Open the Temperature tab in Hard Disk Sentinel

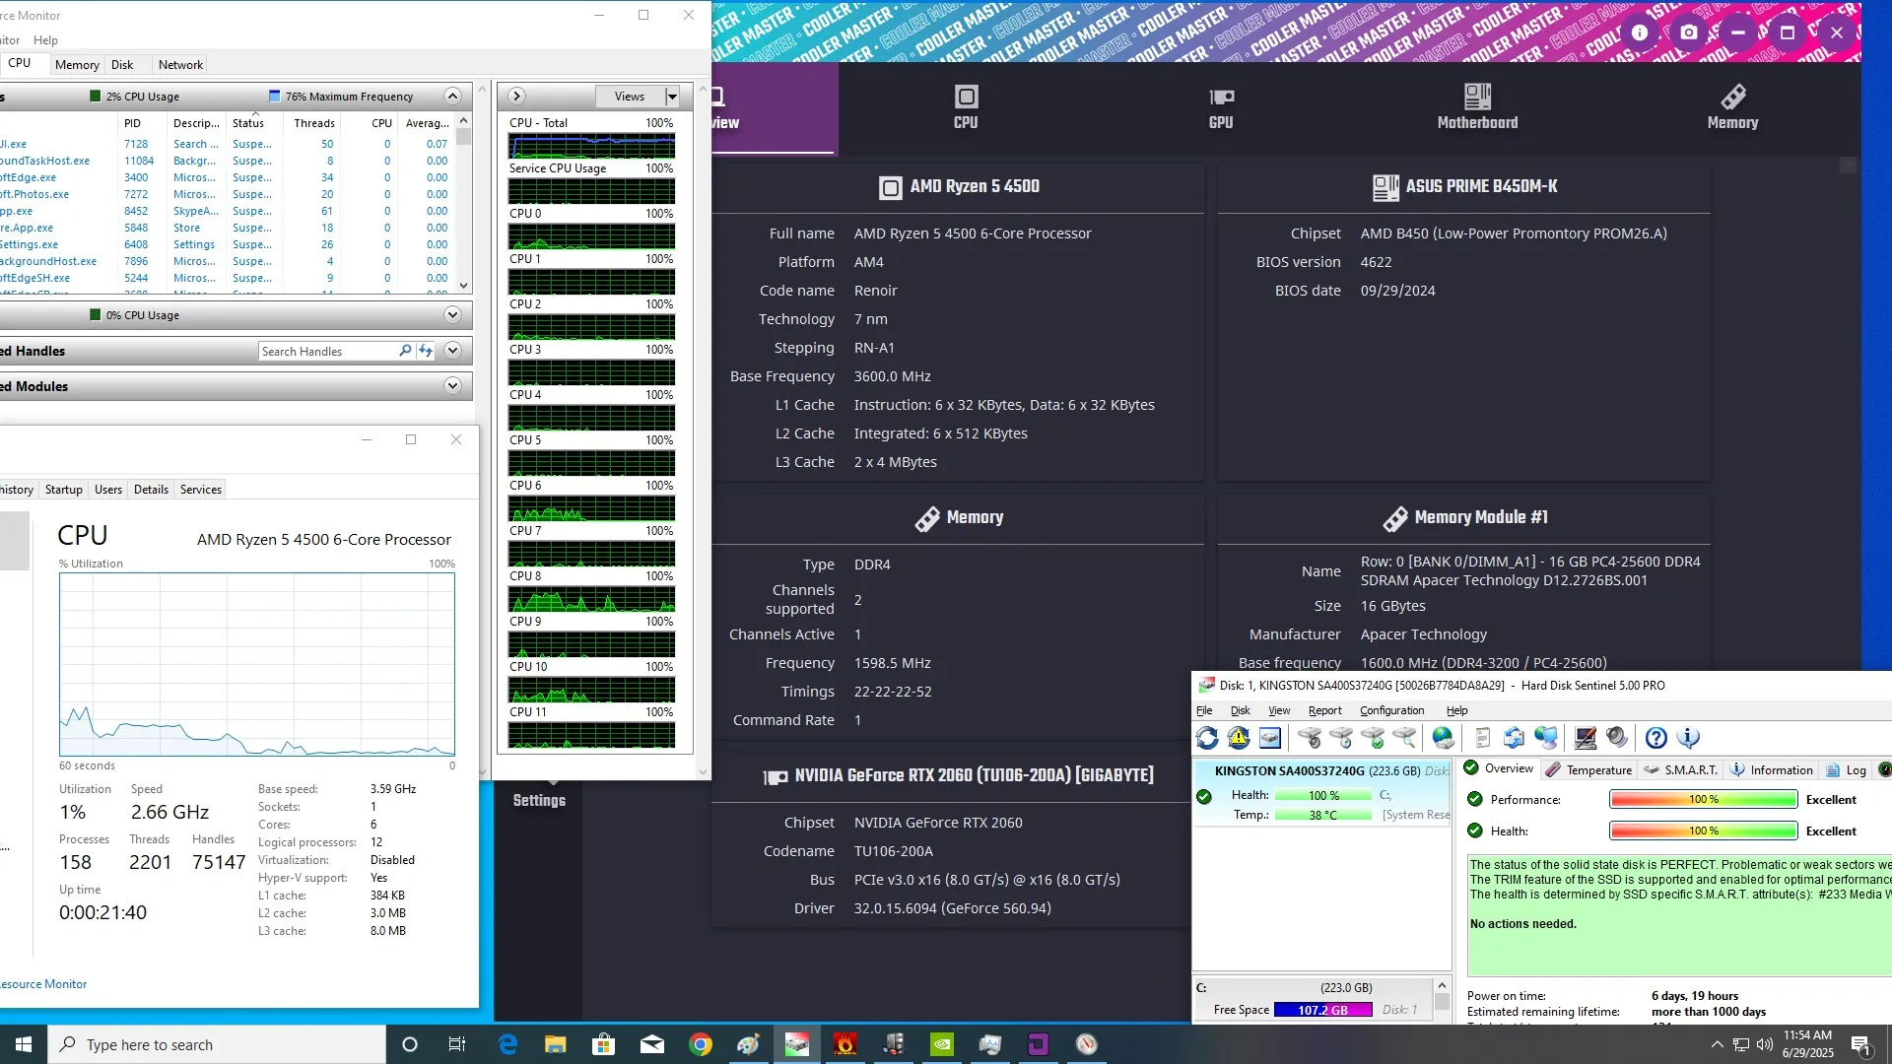click(x=1588, y=769)
